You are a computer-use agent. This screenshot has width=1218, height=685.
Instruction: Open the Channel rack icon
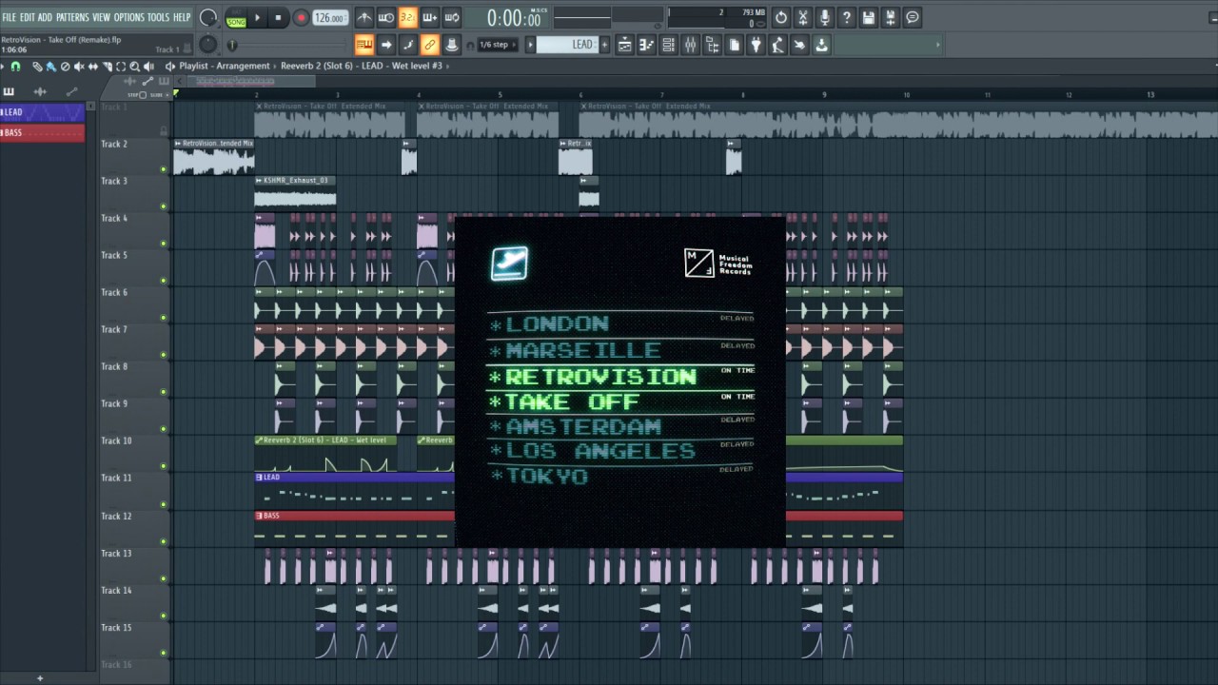point(668,45)
